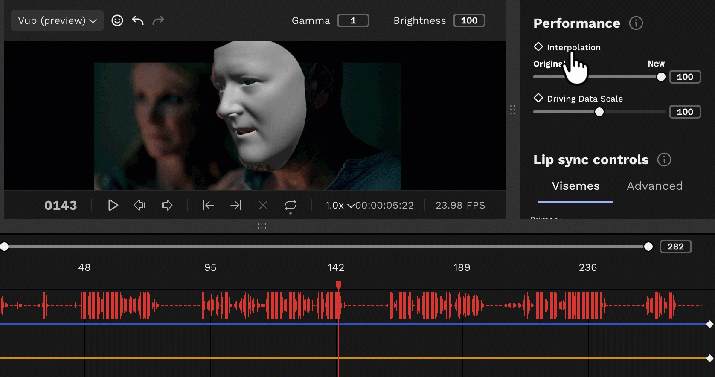Click timeline frame label 142
Image resolution: width=715 pixels, height=377 pixels.
pyautogui.click(x=336, y=267)
